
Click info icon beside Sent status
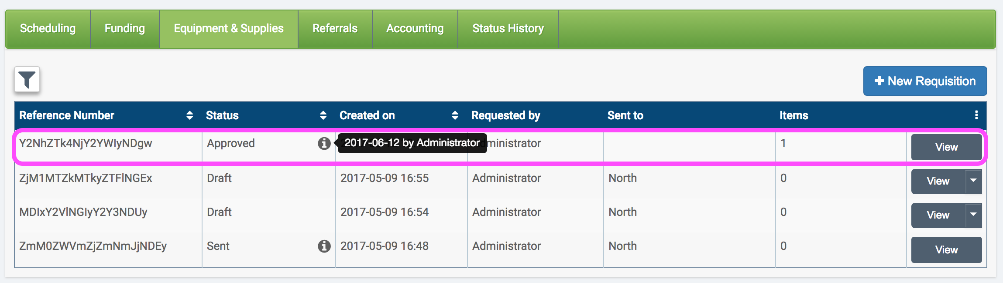coord(324,246)
